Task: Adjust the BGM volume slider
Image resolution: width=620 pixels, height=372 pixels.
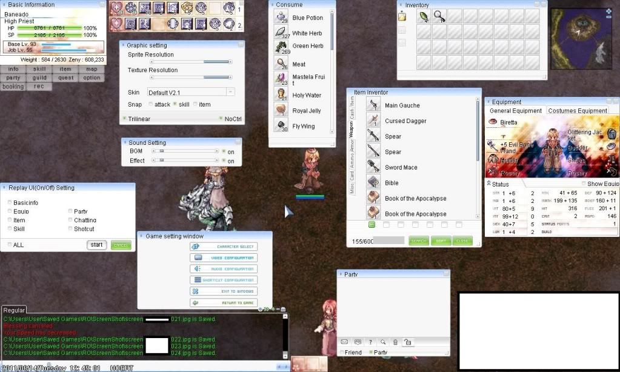Action: tap(185, 151)
